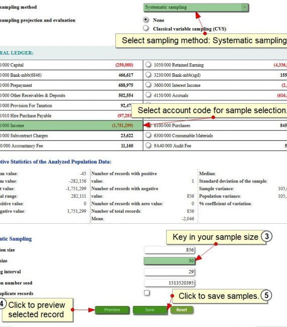
Task: Pick the 6300/000 Consumable Materials account
Action: pyautogui.click(x=149, y=135)
